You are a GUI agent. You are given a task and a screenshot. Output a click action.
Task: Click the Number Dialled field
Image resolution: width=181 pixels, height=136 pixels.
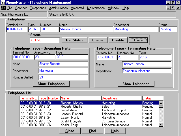(x=63, y=77)
